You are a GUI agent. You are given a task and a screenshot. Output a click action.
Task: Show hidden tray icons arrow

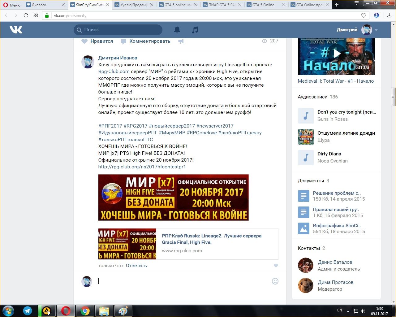click(x=348, y=311)
